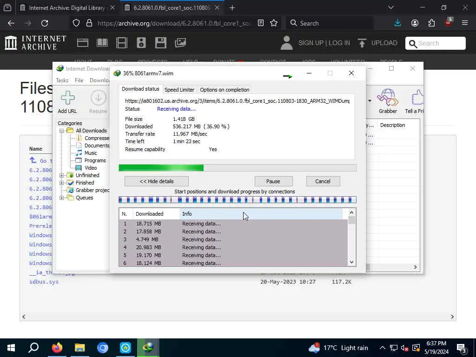476x357 pixels.
Task: Open Internet Archive audio (speaker) icon
Action: [141, 43]
